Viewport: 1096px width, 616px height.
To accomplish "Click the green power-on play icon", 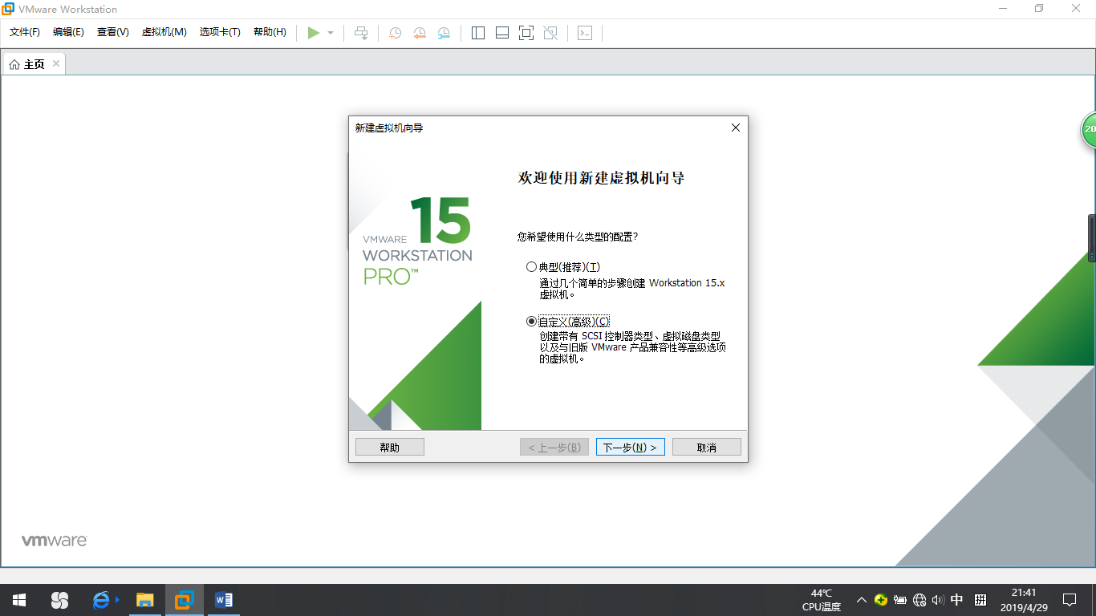I will [x=314, y=33].
